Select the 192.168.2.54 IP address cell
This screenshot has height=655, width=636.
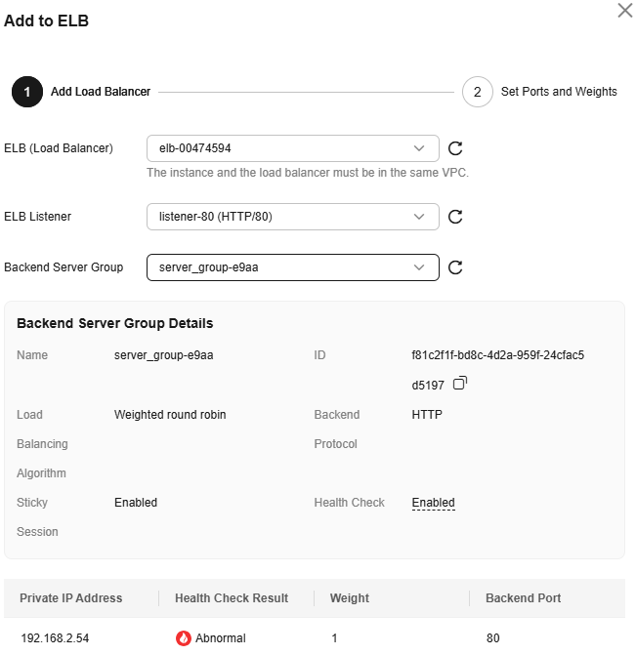click(x=55, y=637)
